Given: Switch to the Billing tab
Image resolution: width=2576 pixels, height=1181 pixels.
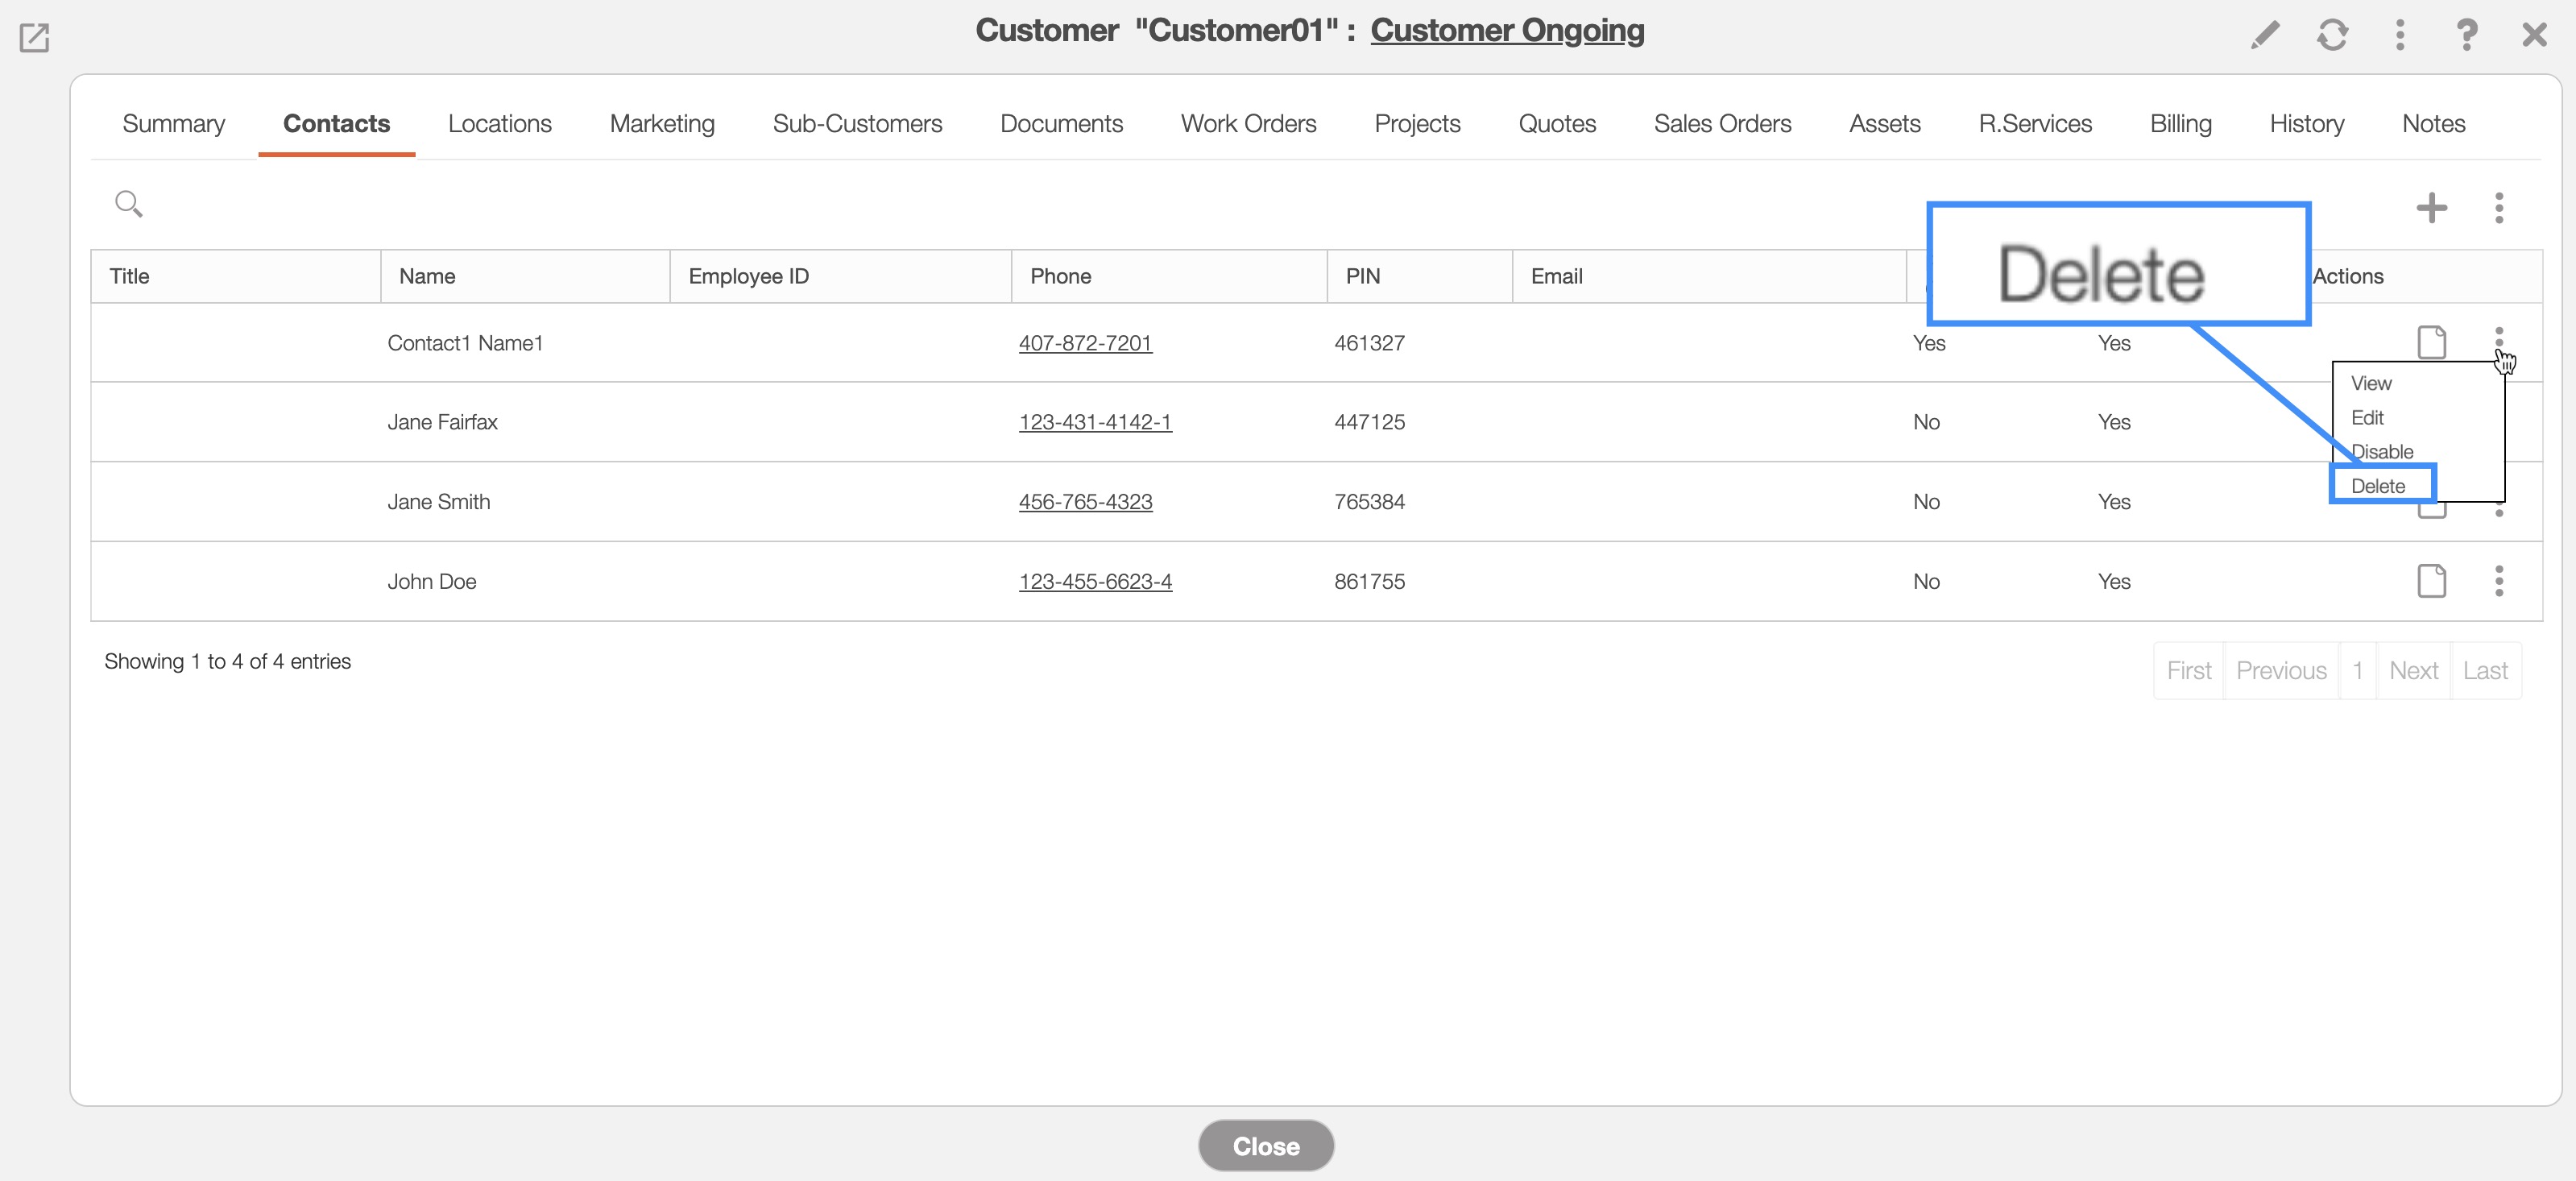Looking at the screenshot, I should tap(2180, 124).
